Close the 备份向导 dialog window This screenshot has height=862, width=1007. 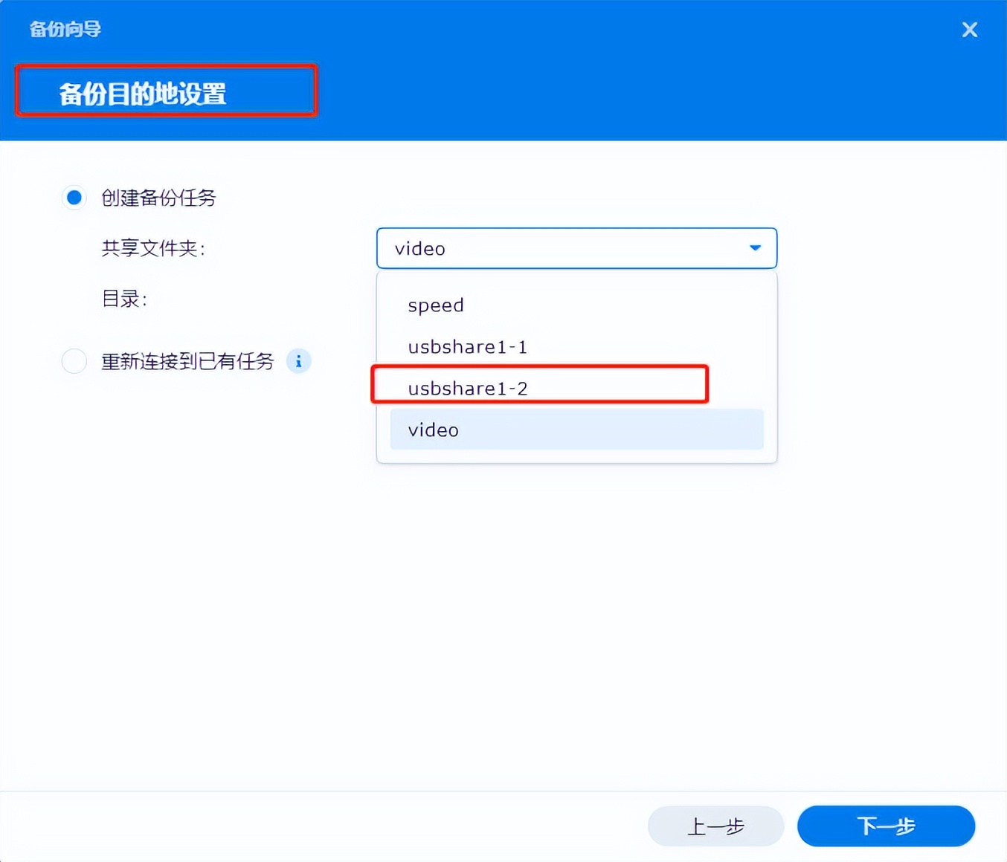tap(969, 29)
